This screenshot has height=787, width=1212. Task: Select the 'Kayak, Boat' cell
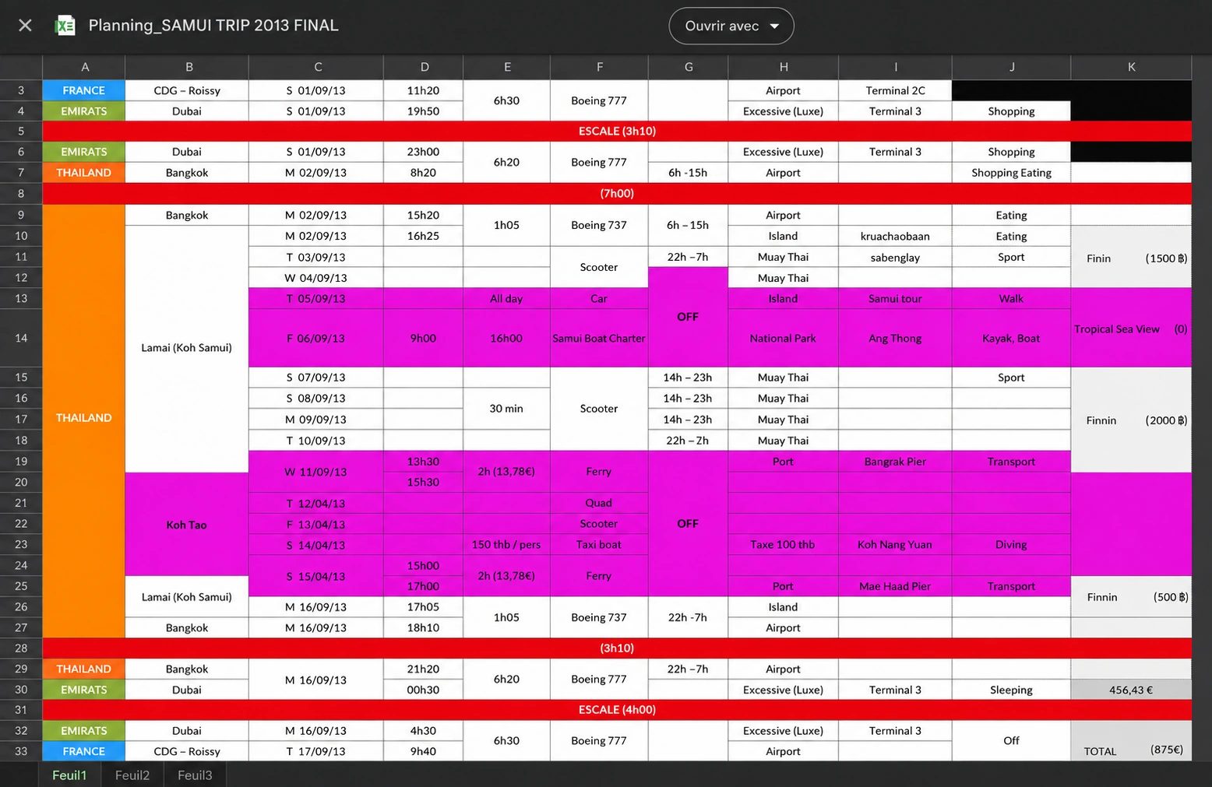pos(1011,338)
